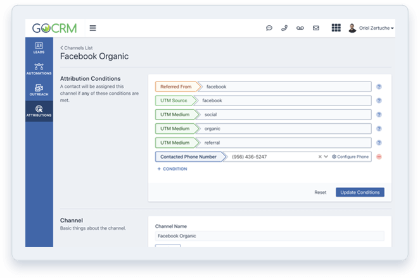
Task: Edit the UTM Medium referral field
Action: (x=285, y=143)
